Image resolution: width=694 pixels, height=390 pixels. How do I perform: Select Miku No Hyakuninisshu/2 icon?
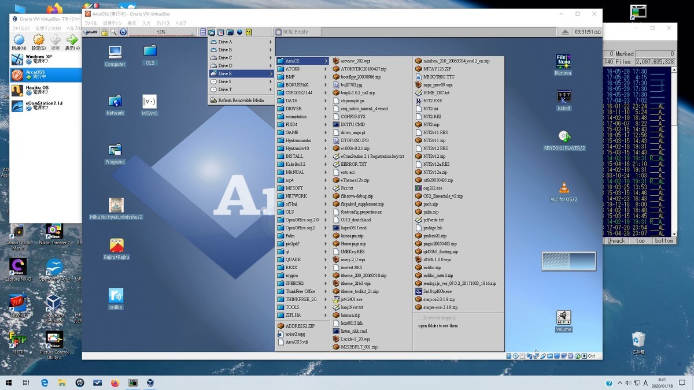click(116, 209)
